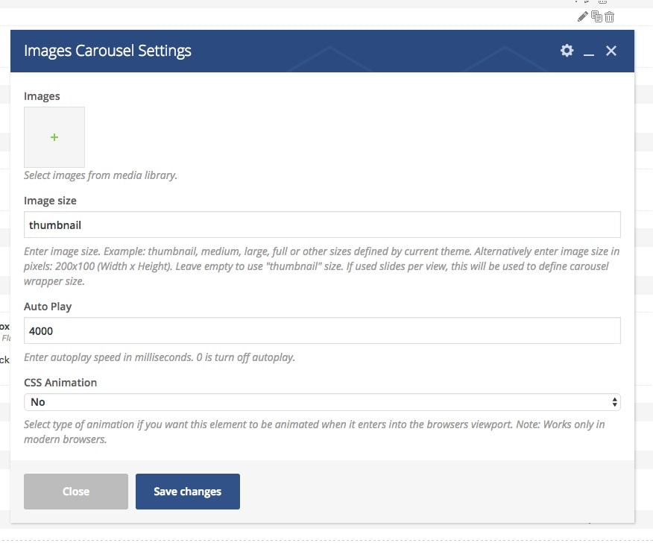Click the 'Image size' label

point(50,201)
